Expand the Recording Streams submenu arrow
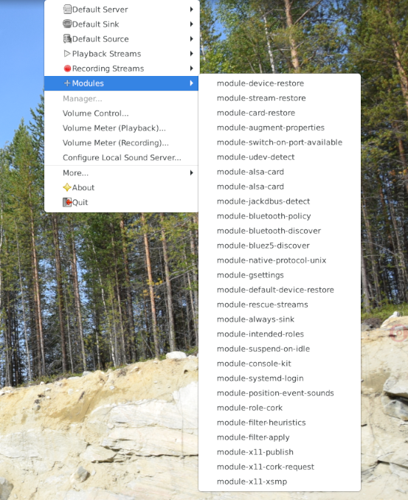The height and width of the screenshot is (500, 408). pos(191,69)
